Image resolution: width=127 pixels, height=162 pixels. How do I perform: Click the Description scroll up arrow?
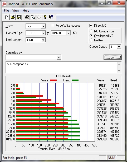click(119, 64)
